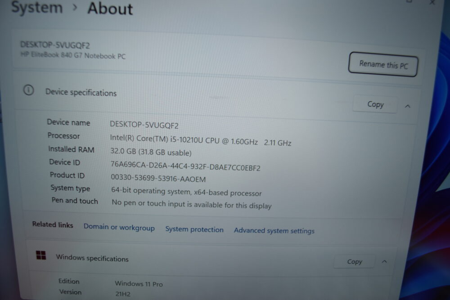
Task: Select the Processor value Intel Core i5-10210U
Action: coord(201,140)
